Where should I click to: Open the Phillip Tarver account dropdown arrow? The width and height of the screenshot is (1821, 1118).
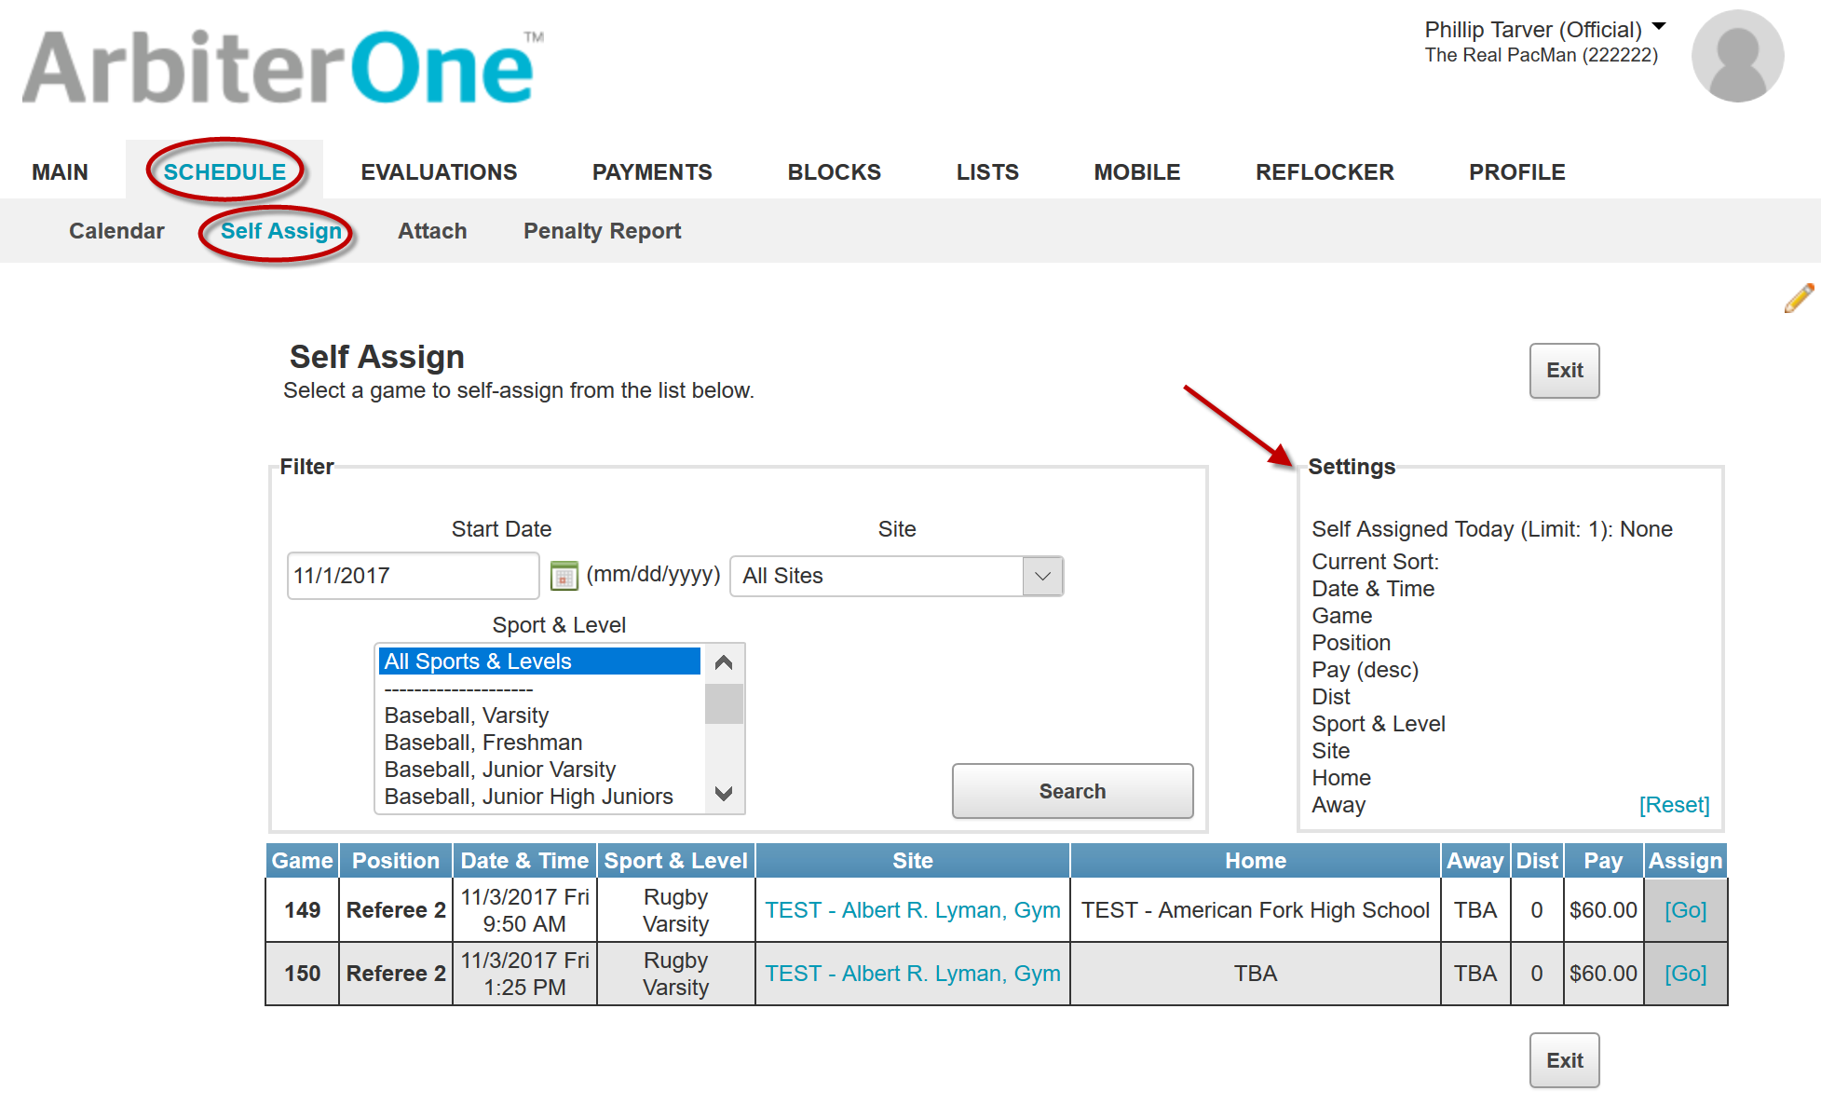(1659, 27)
